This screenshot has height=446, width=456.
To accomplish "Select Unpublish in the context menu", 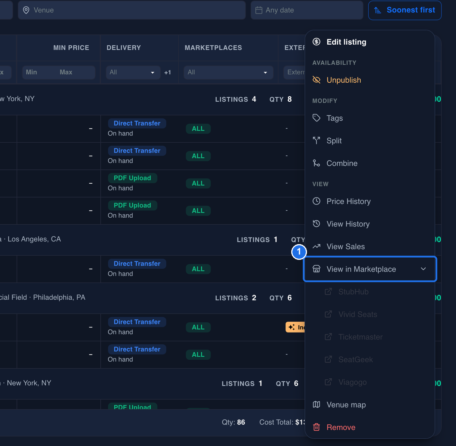I will pos(370,80).
